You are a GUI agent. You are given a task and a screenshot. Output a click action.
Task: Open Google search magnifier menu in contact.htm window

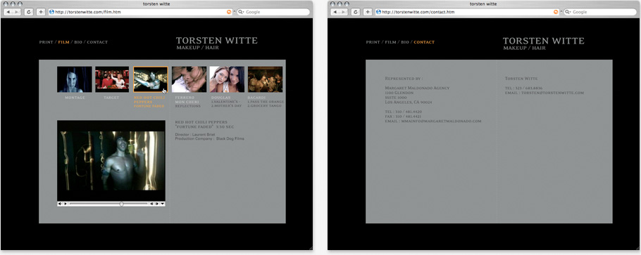pos(568,12)
